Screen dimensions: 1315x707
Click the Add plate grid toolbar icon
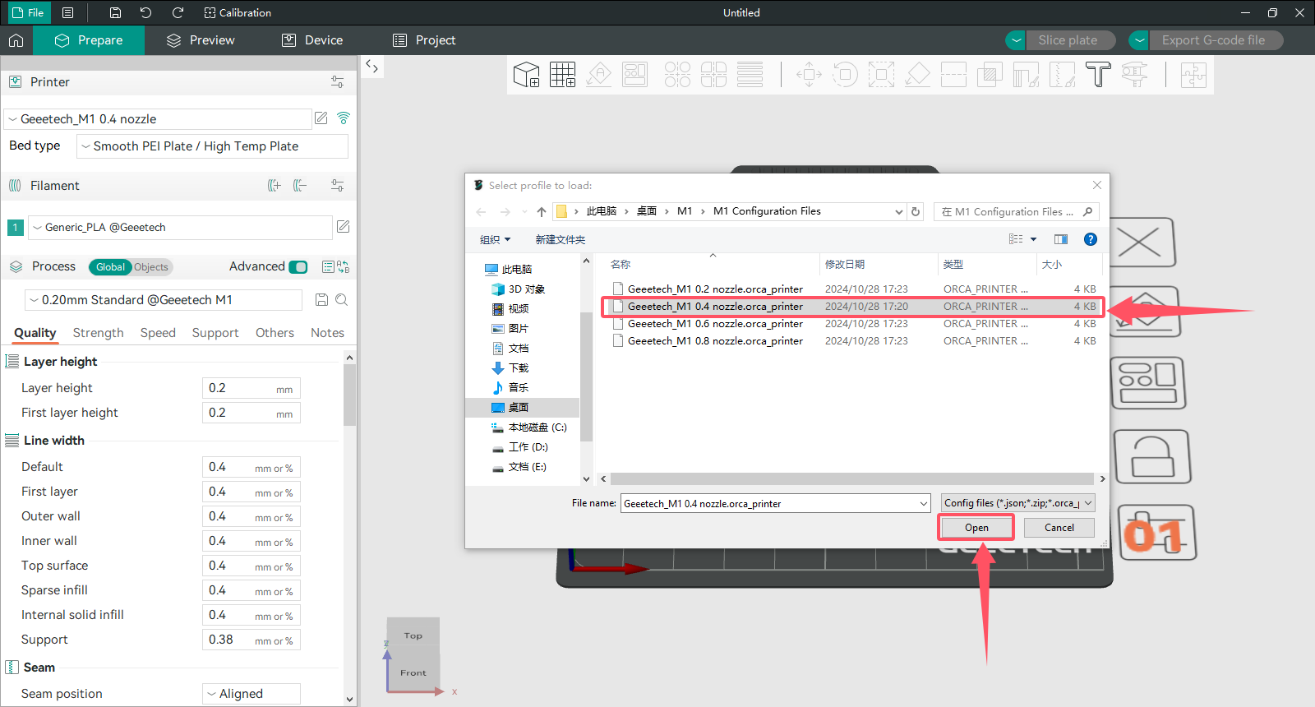563,75
